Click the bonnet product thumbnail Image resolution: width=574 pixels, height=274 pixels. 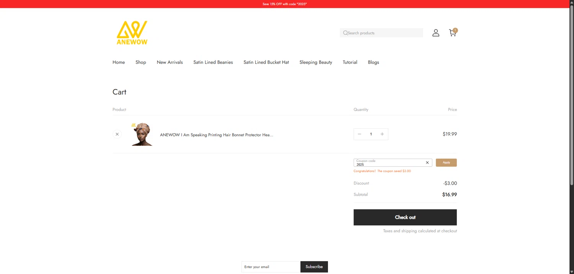142,134
